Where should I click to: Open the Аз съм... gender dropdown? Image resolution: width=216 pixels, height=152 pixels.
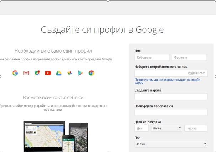[171, 144]
